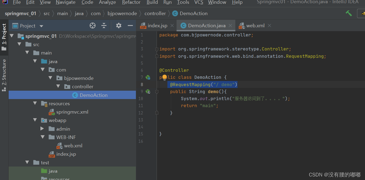Viewport: 365px width, 180px height.
Task: Click the class icon in breadcrumb before DemoAction
Action: tap(175, 13)
